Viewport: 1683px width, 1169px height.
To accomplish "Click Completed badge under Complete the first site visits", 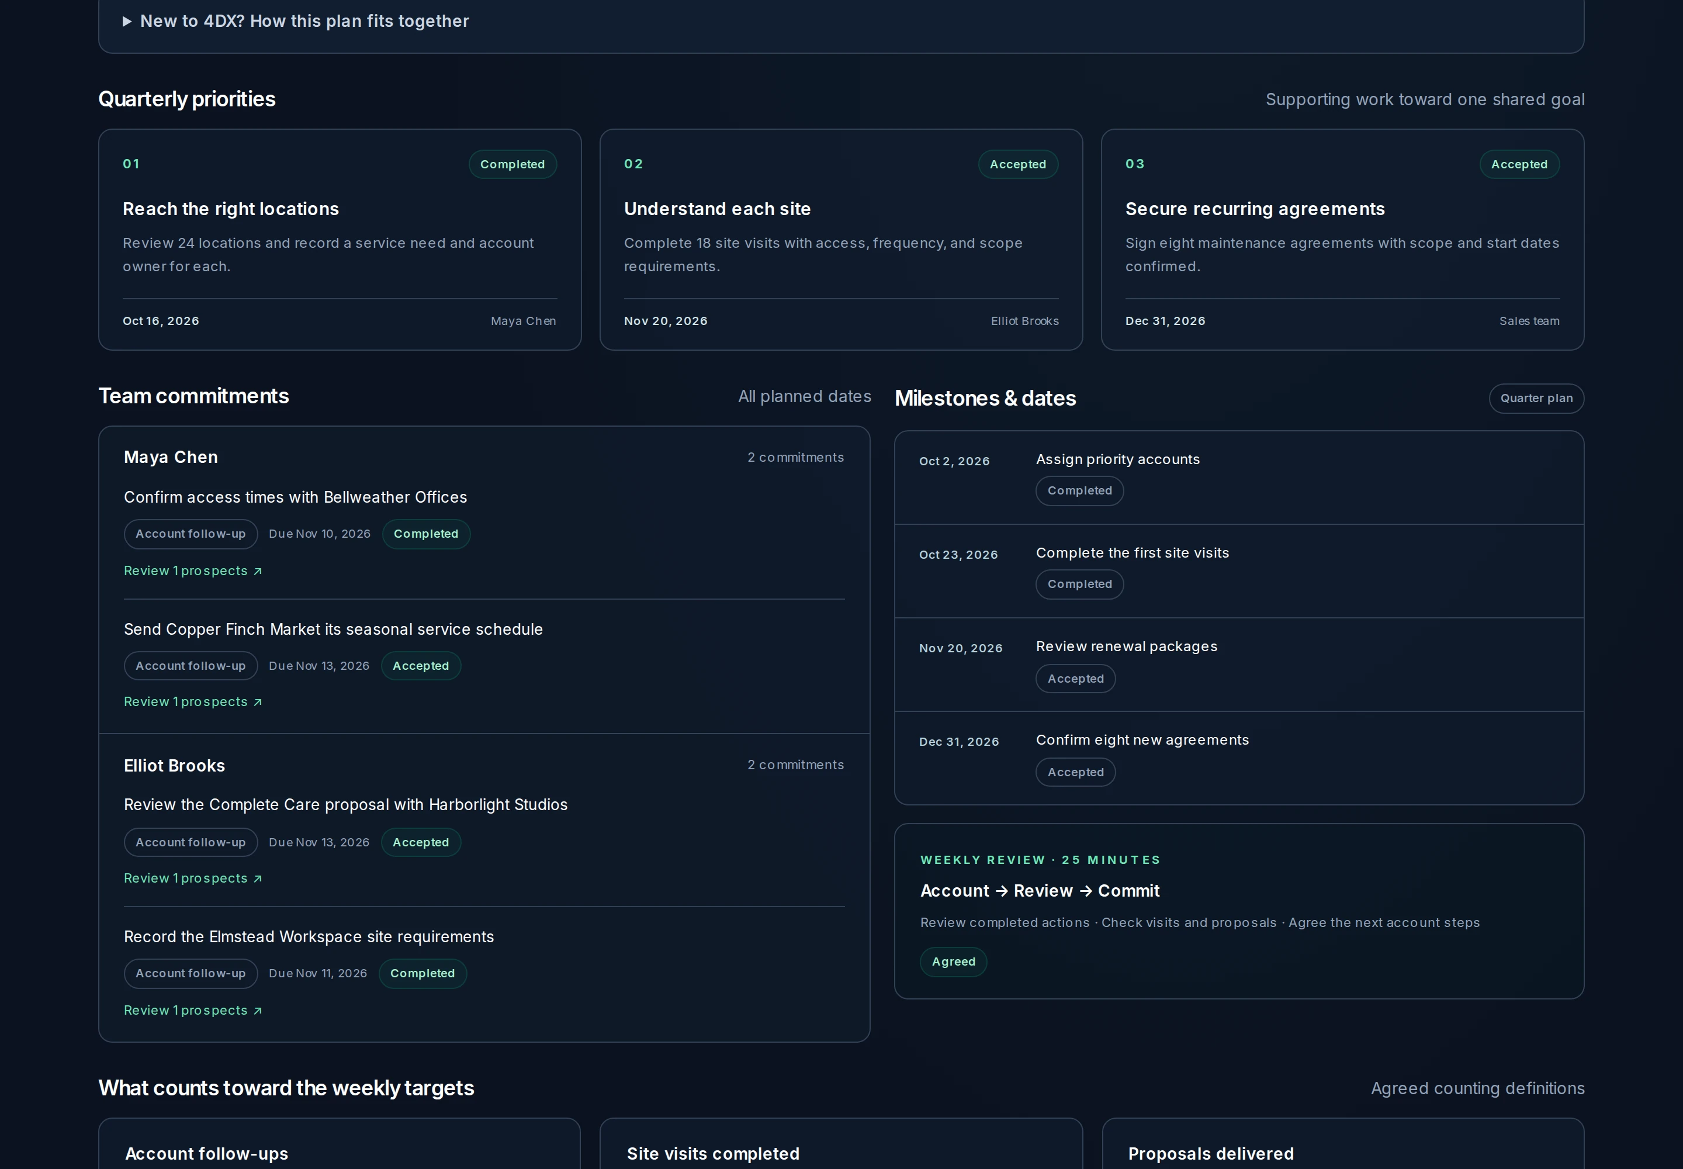I will [1079, 584].
